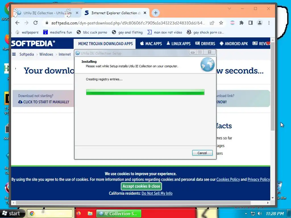291x218 pixels.
Task: Open the Chrome extensions puzzle icon
Action: pos(242,23)
